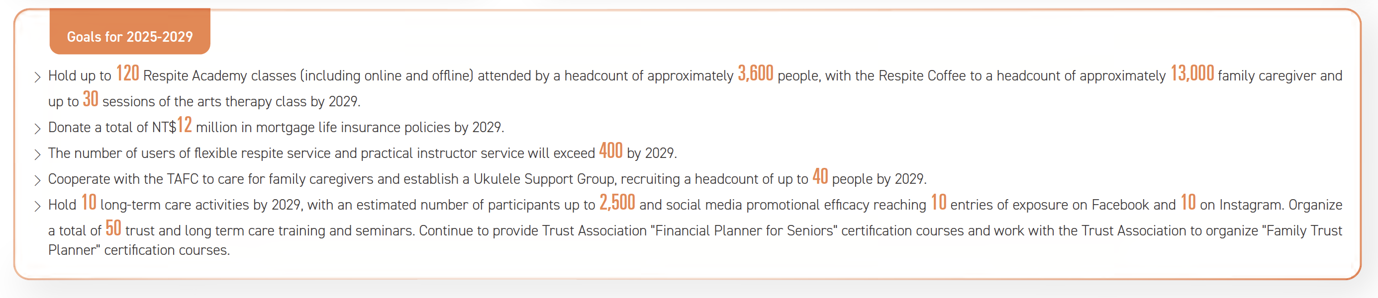
Task: Click the orange 13,000 family caregiver number
Action: point(1192,73)
